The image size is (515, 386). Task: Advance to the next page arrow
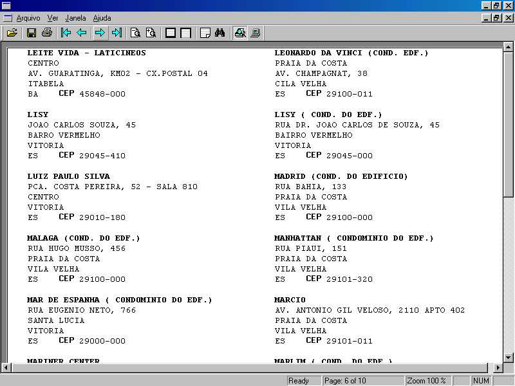100,33
